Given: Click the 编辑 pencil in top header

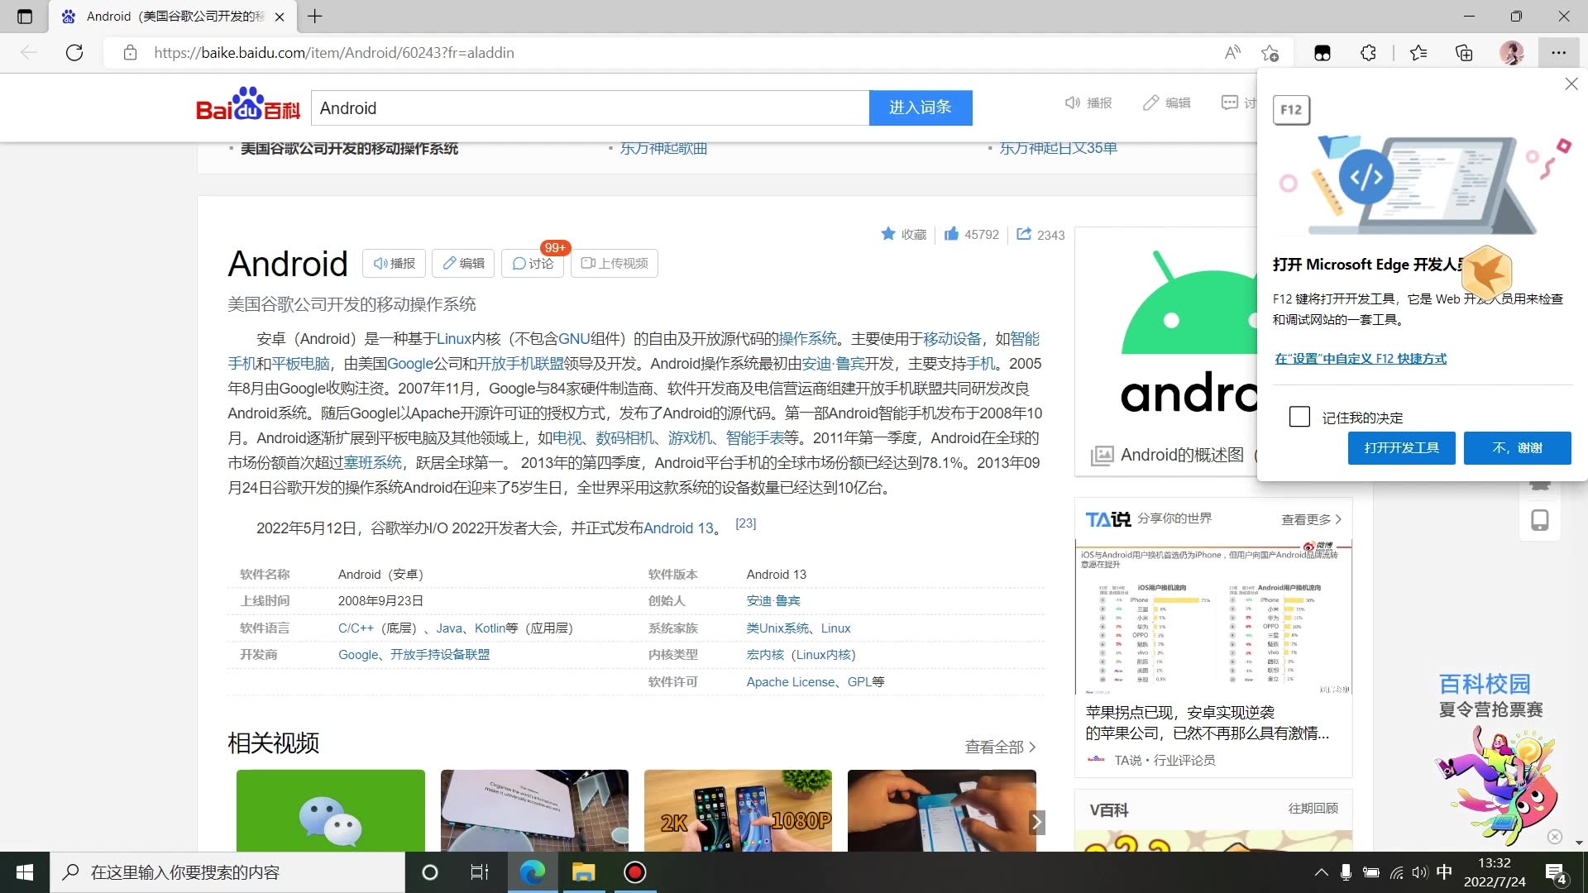Looking at the screenshot, I should click(x=1150, y=103).
